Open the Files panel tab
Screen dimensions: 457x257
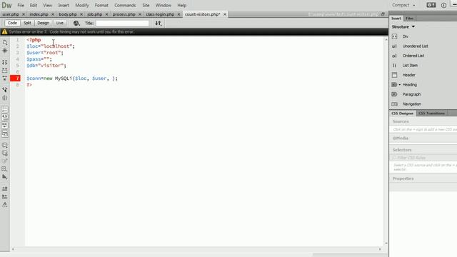[x=409, y=19]
